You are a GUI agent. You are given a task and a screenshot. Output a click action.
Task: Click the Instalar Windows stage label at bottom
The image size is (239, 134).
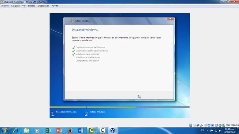[97, 112]
